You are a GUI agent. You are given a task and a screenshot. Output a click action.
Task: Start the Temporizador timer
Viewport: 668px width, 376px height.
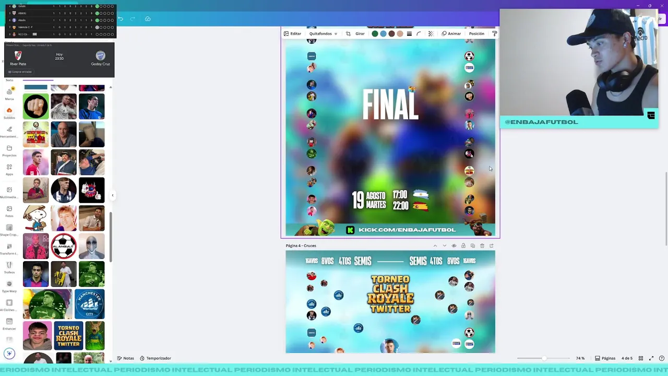155,358
